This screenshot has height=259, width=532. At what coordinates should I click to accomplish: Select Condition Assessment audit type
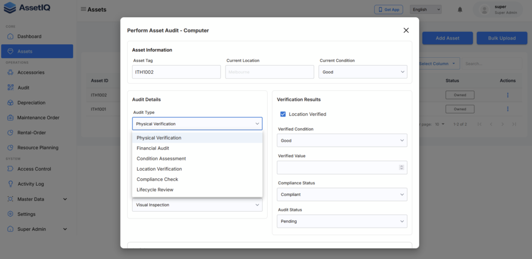197,159
